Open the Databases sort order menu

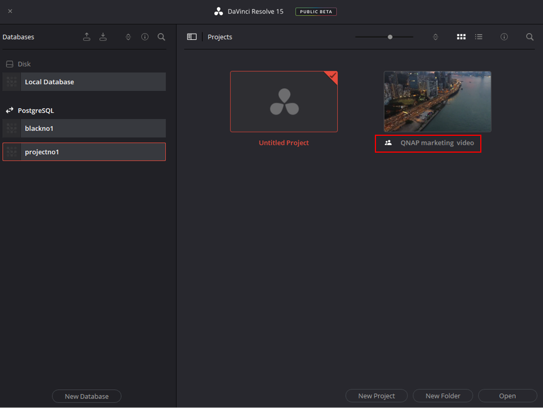click(x=128, y=37)
